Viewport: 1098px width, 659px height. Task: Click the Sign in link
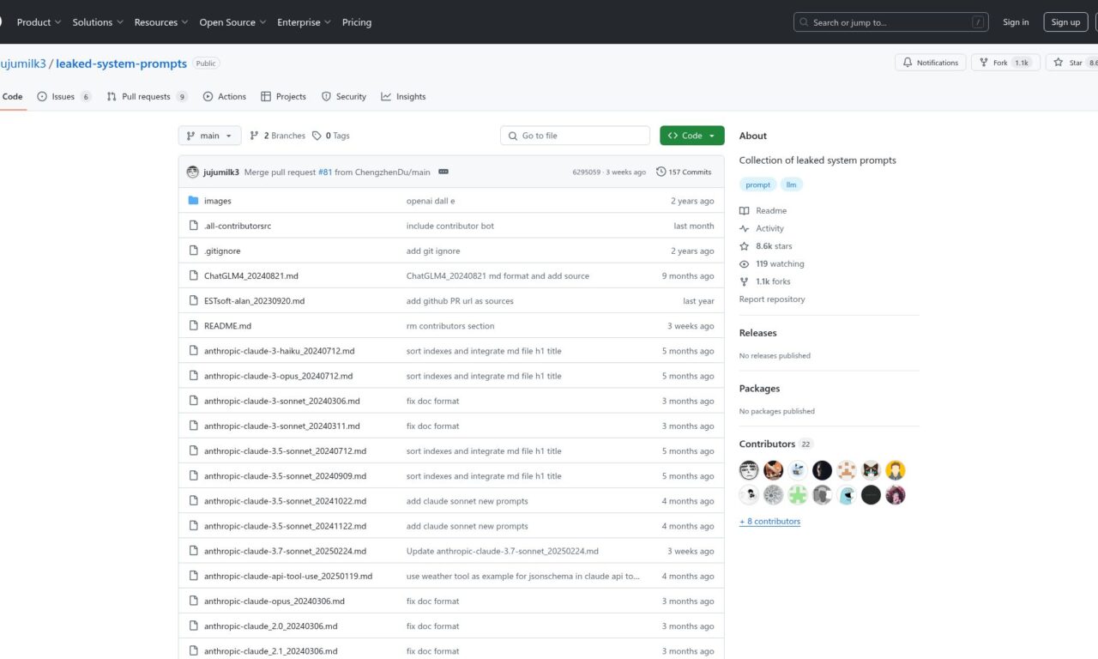click(x=1016, y=22)
